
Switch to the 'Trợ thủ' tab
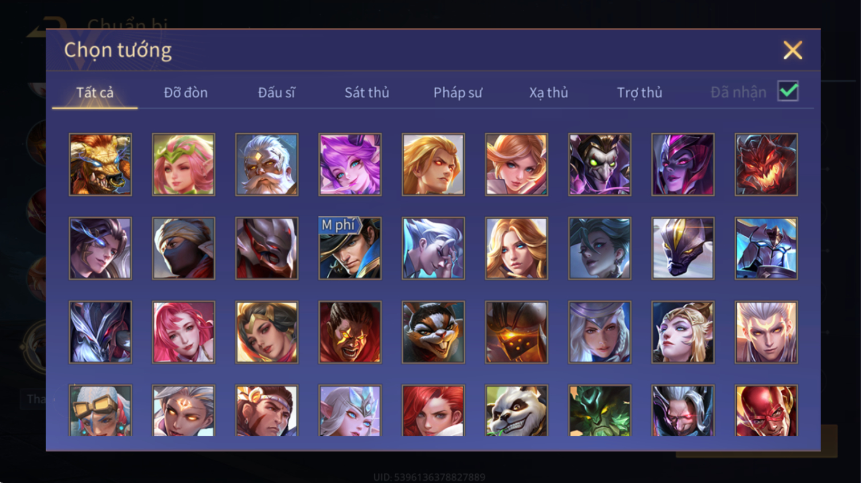[x=639, y=92]
